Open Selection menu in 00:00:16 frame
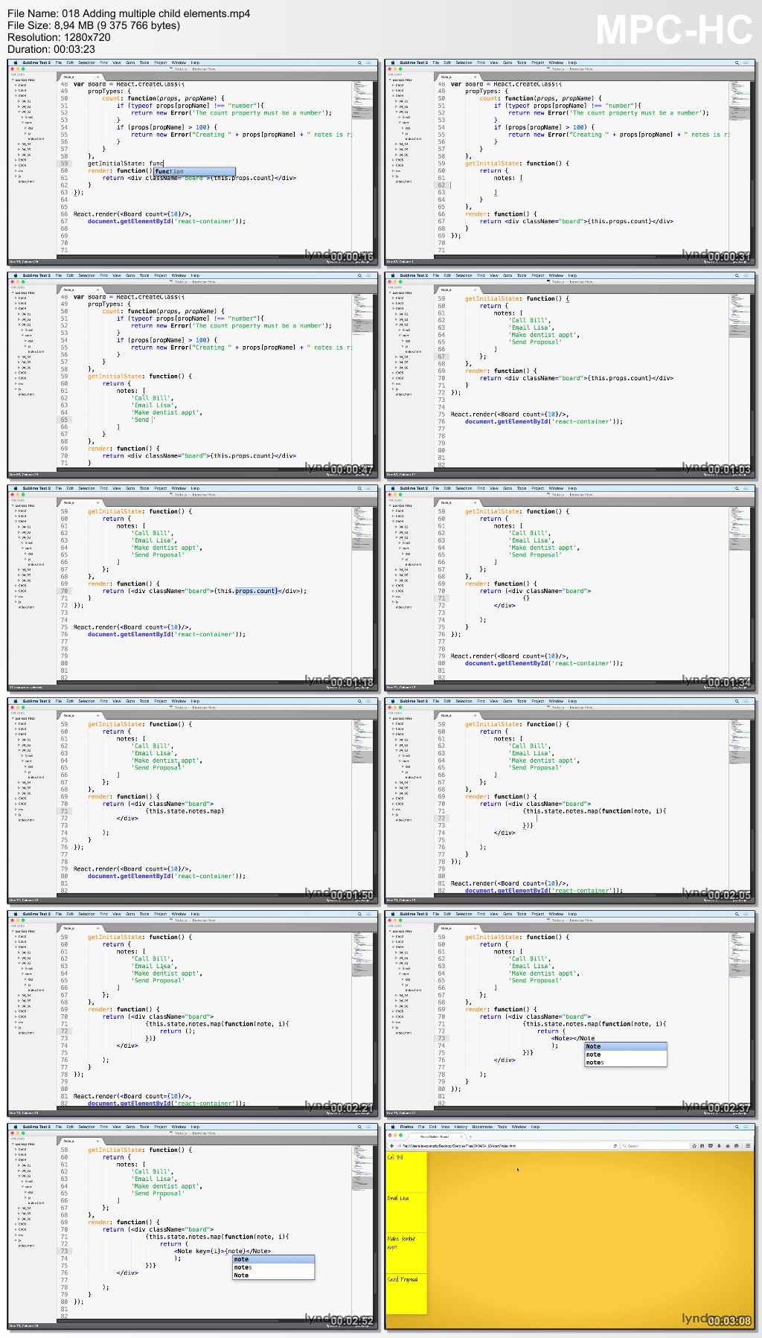Screen dimensions: 762x1338 (86, 63)
